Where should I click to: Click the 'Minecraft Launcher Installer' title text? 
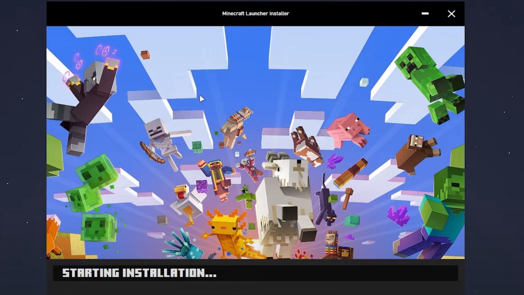click(255, 13)
